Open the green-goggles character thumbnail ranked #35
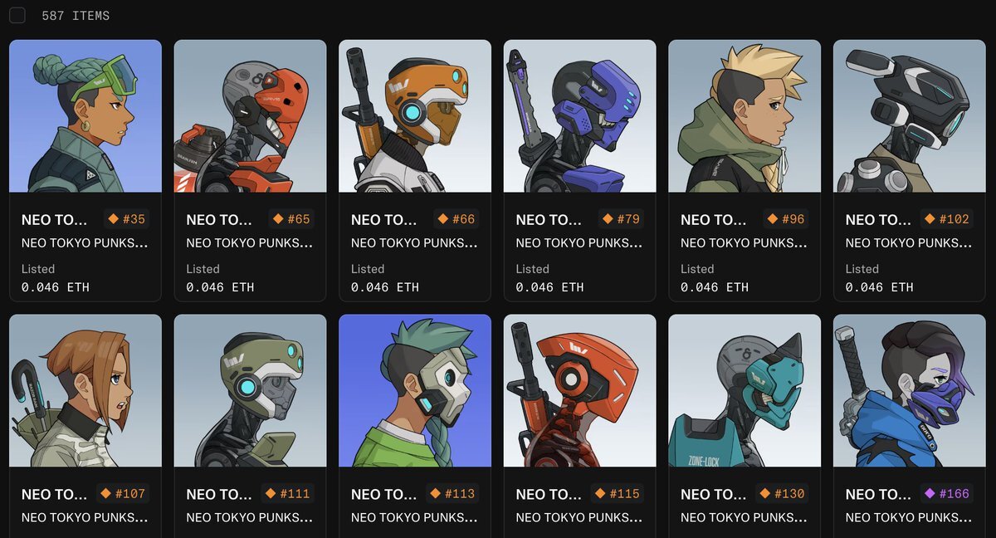 click(85, 116)
